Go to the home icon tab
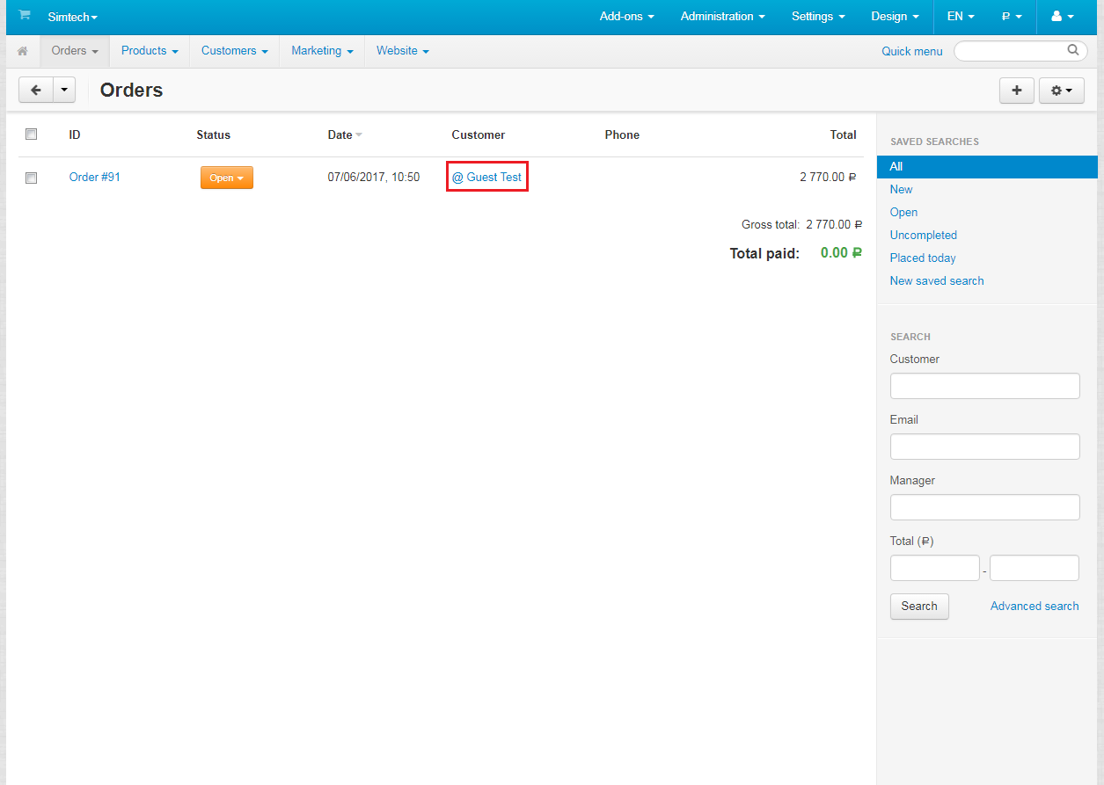This screenshot has width=1104, height=785. (23, 51)
